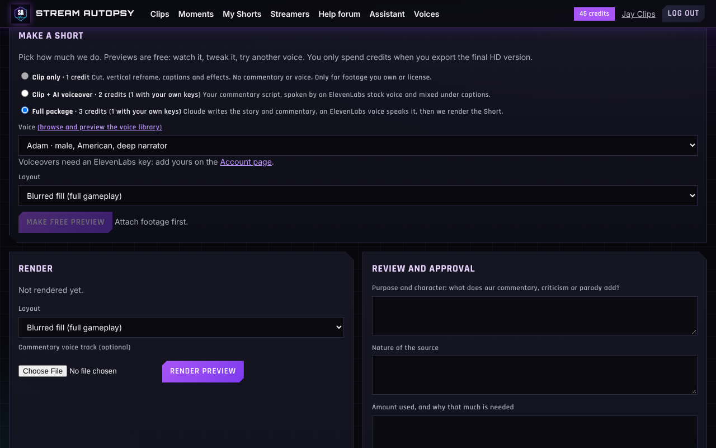Image resolution: width=716 pixels, height=448 pixels.
Task: Open browse and preview the voice library link
Action: point(100,127)
